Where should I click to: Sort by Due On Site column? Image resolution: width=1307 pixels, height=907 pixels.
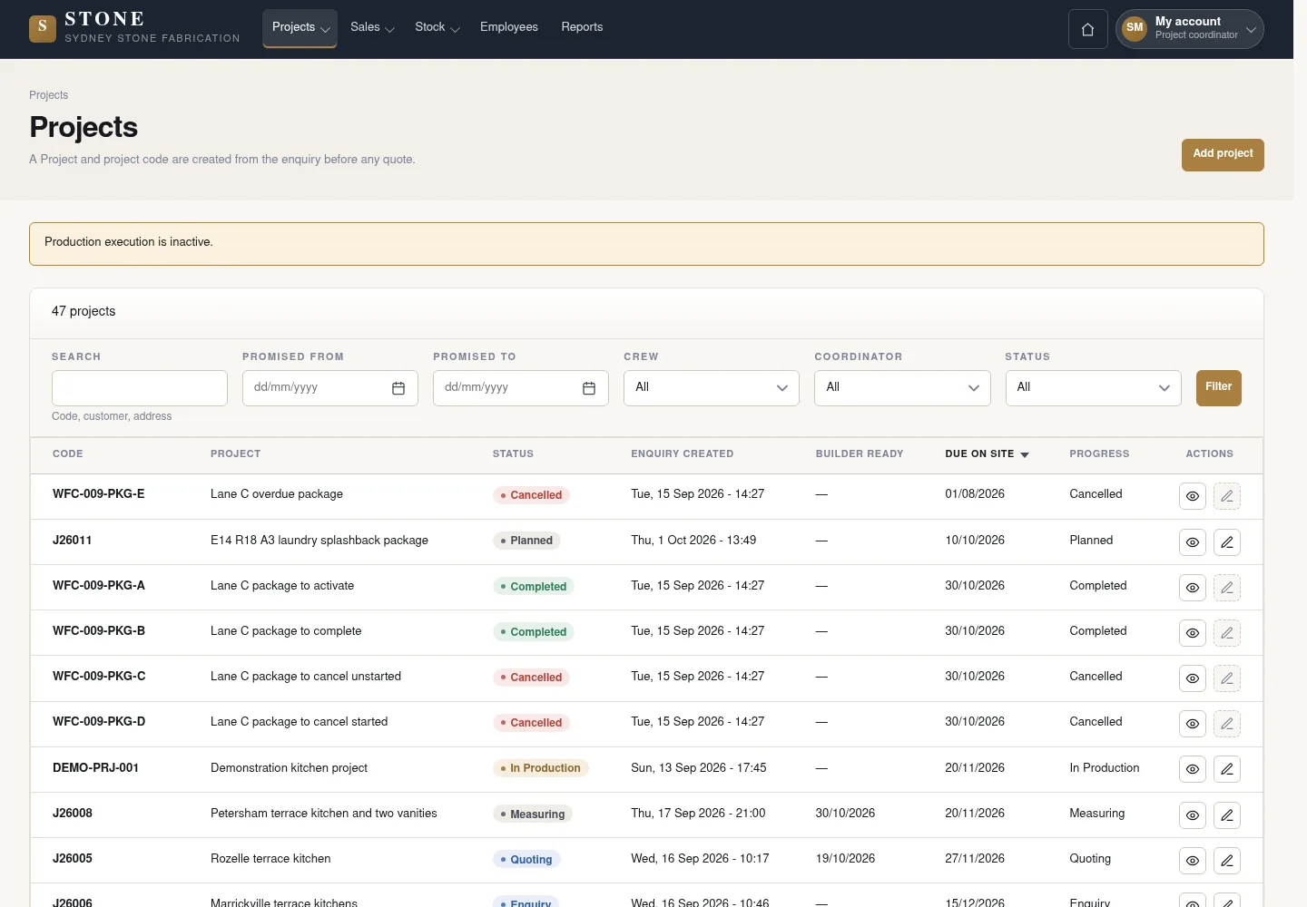click(987, 453)
